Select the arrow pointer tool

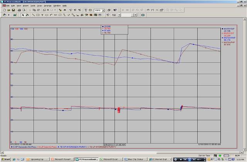(23, 15)
